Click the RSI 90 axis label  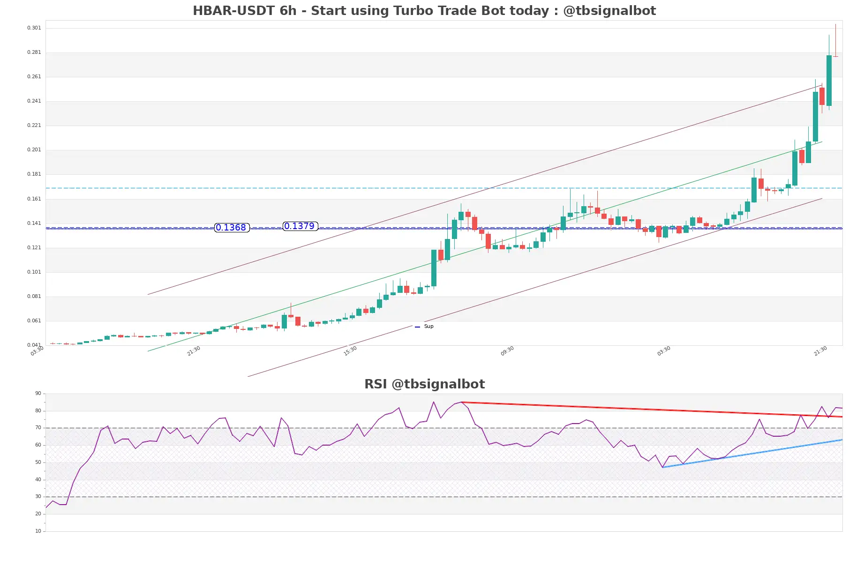pyautogui.click(x=38, y=394)
